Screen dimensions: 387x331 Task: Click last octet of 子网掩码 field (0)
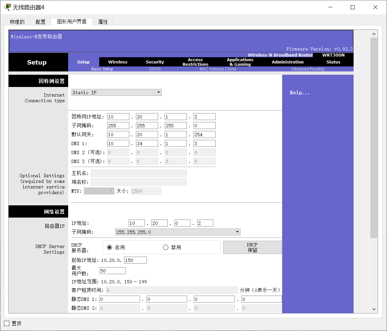point(204,126)
